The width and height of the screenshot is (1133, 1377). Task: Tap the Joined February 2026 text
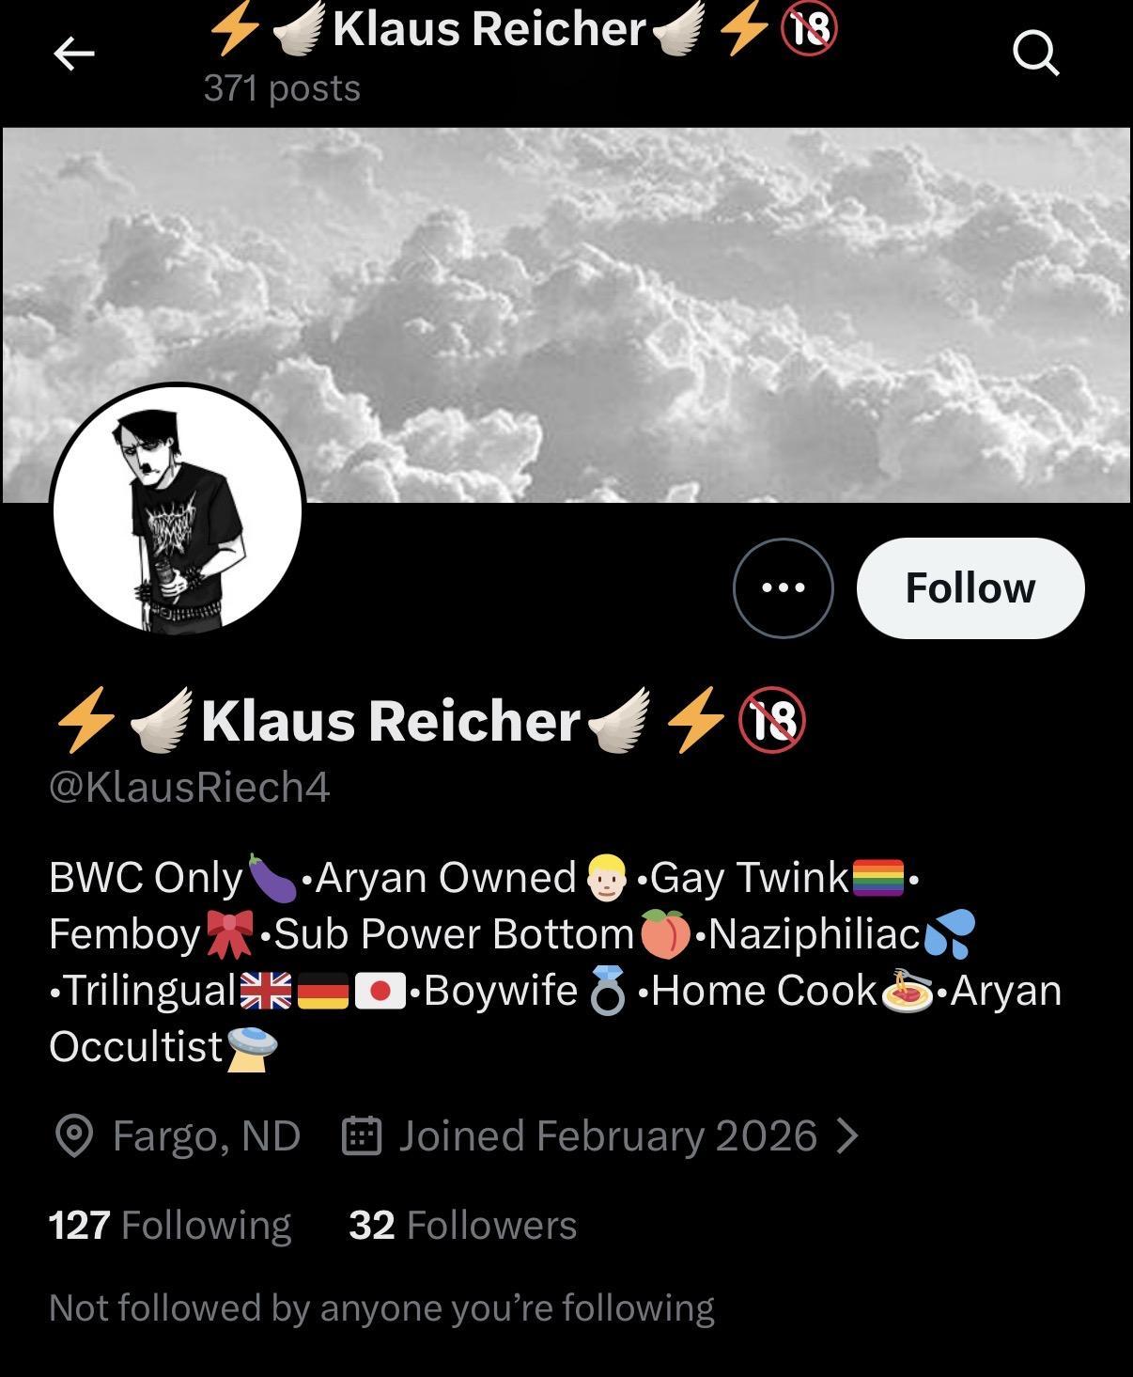pos(608,1135)
